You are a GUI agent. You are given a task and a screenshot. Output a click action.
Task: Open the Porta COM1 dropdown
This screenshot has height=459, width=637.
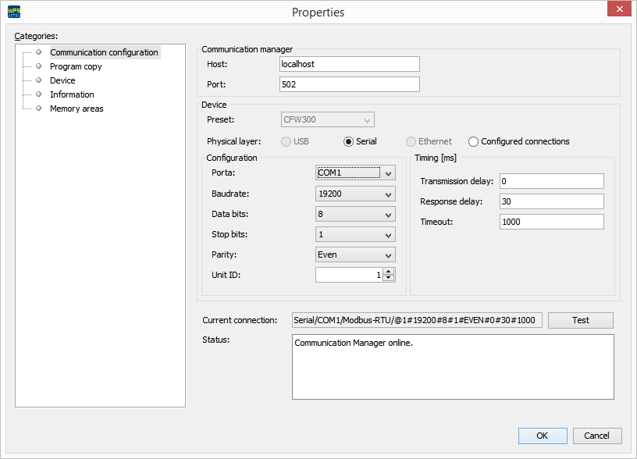click(x=390, y=173)
